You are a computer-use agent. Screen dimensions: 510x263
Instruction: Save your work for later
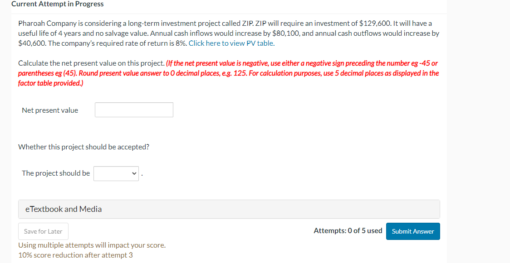tap(43, 231)
